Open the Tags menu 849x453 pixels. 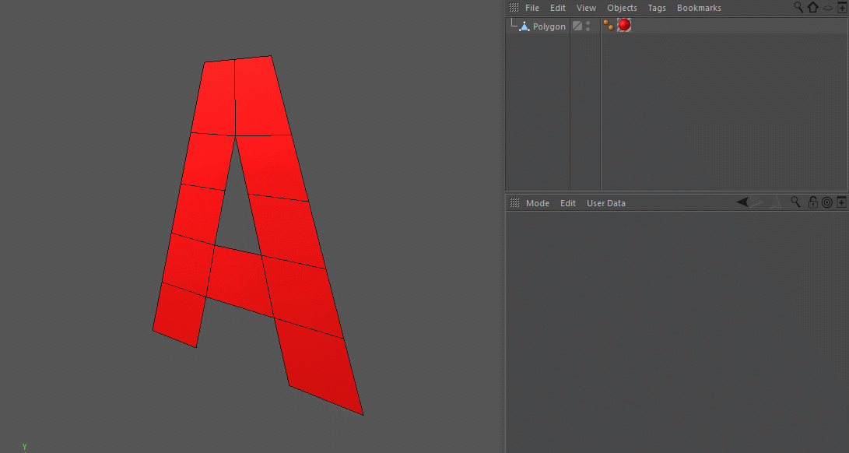tap(657, 8)
